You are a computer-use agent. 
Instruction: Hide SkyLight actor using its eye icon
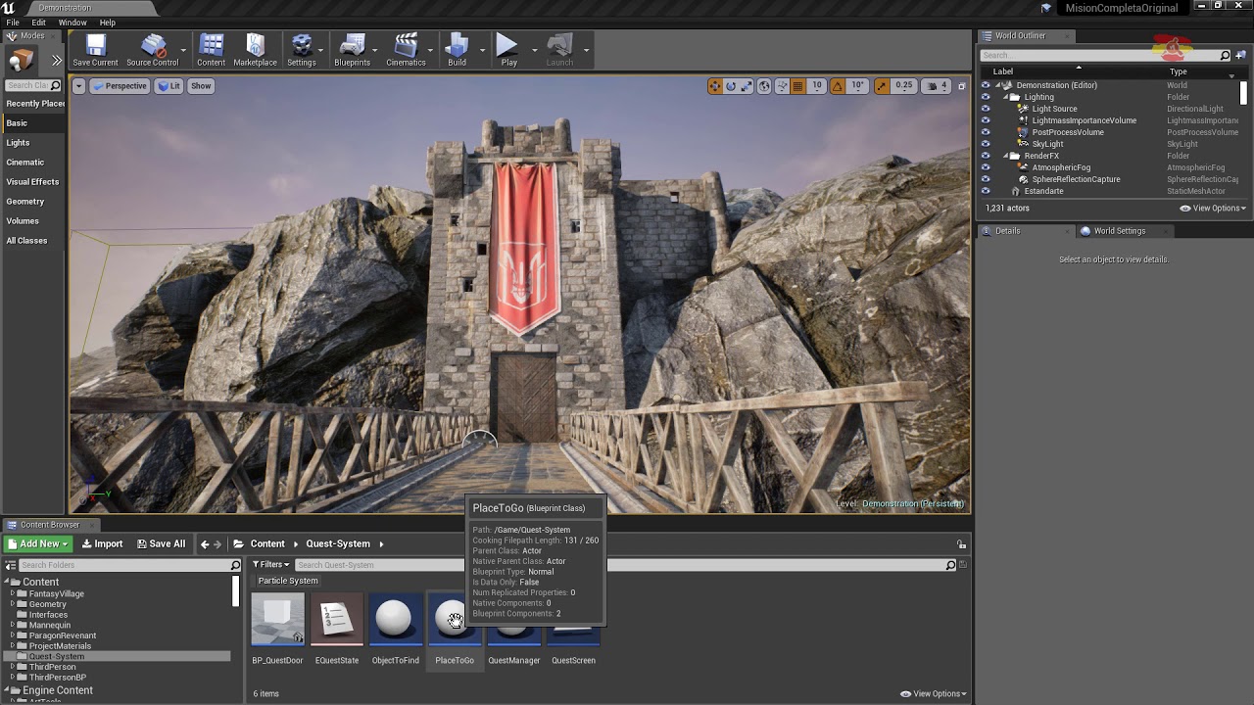[x=986, y=144]
